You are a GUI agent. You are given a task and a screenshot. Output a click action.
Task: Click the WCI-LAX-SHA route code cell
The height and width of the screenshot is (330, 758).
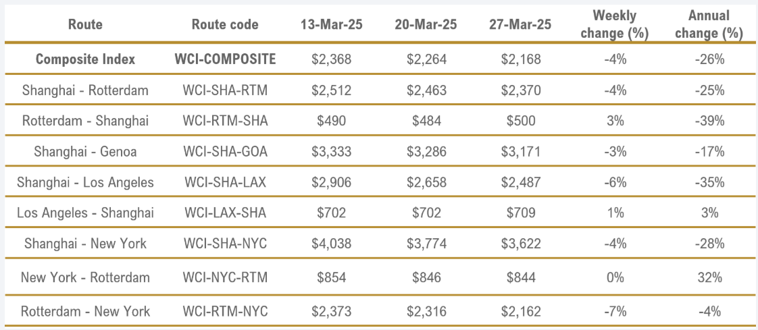click(x=225, y=213)
